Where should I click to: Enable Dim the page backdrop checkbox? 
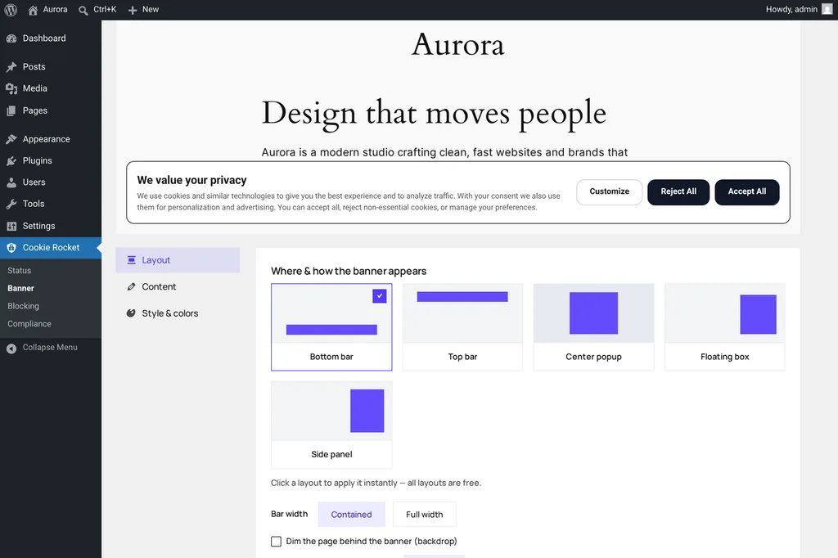(276, 542)
